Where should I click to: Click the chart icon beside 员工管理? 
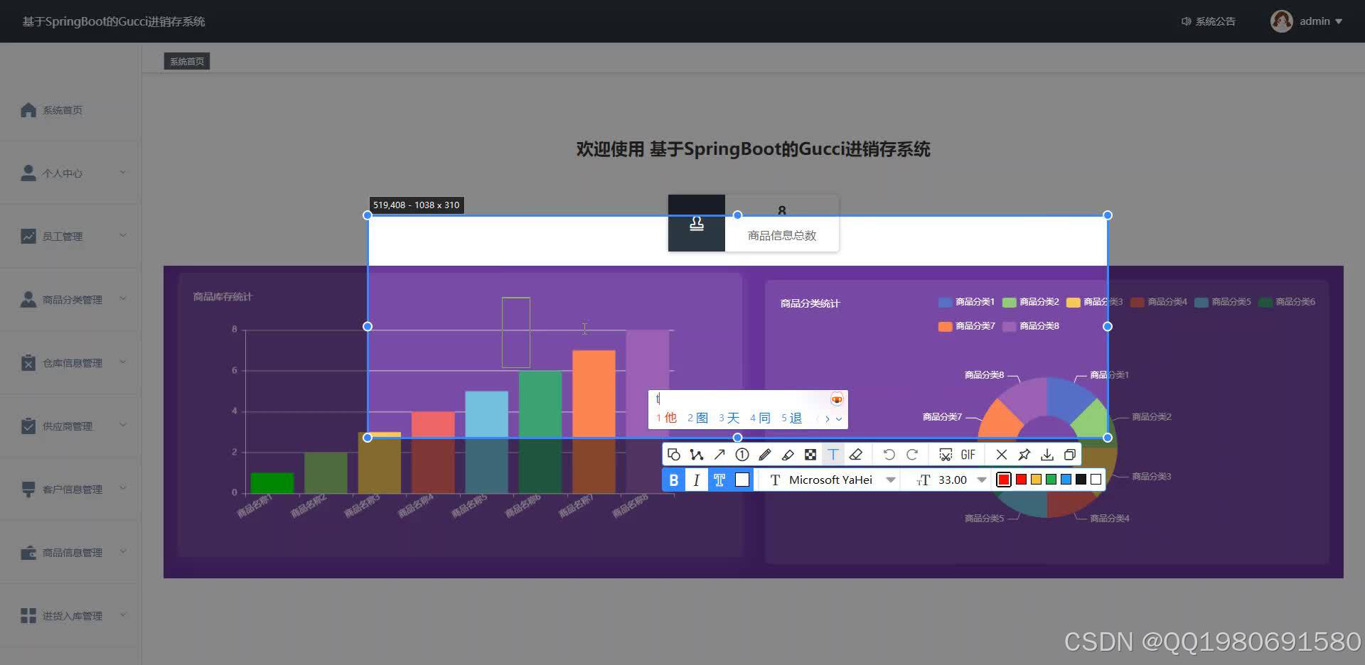pyautogui.click(x=28, y=236)
